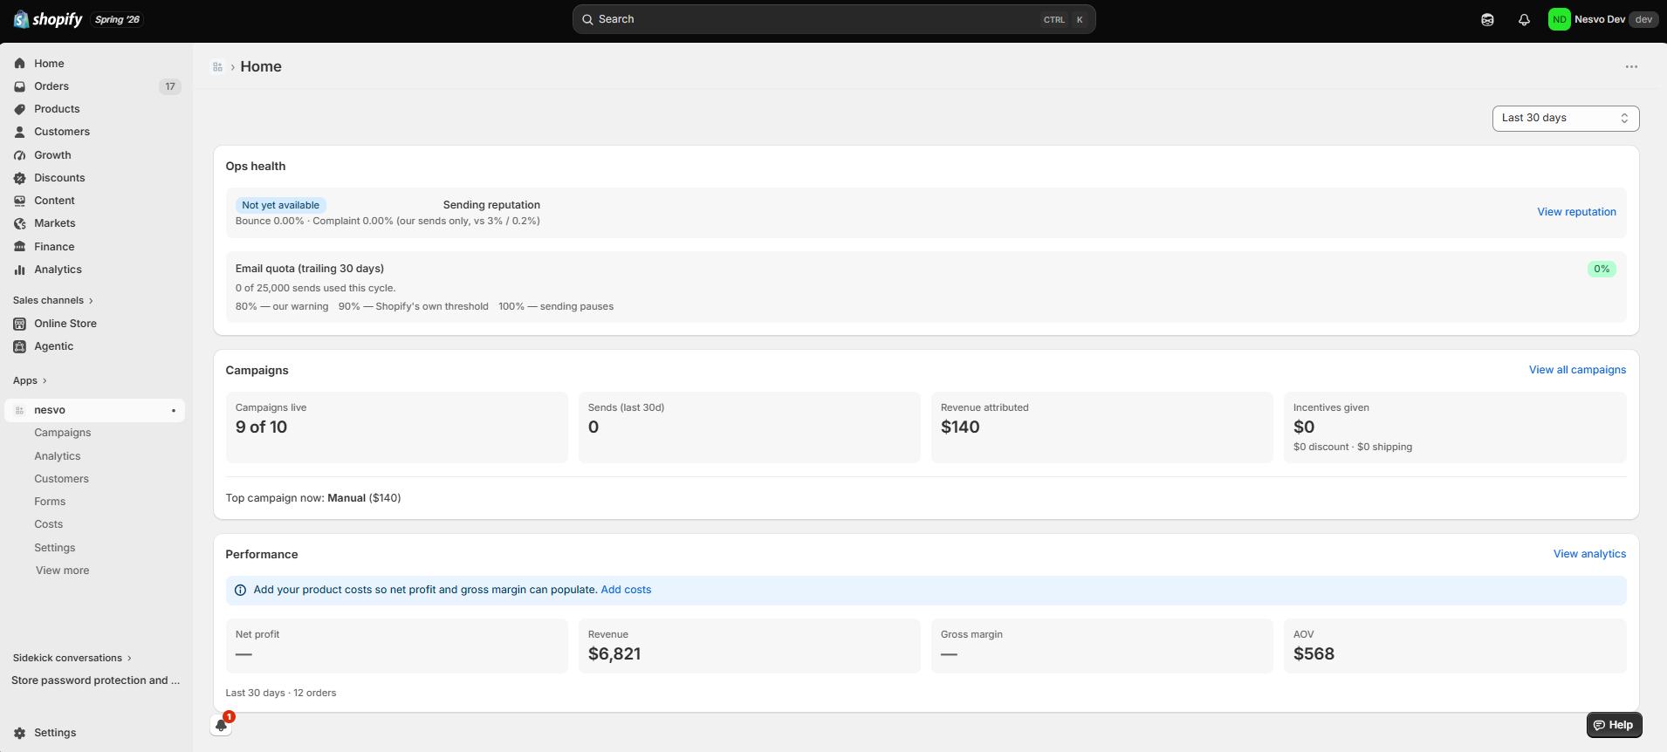The width and height of the screenshot is (1667, 752).
Task: Expand Sidekick conversations
Action: pyautogui.click(x=72, y=658)
